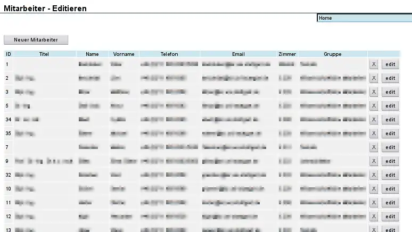The width and height of the screenshot is (412, 232).
Task: Select the ID cell showing 34
Action: coord(9,120)
